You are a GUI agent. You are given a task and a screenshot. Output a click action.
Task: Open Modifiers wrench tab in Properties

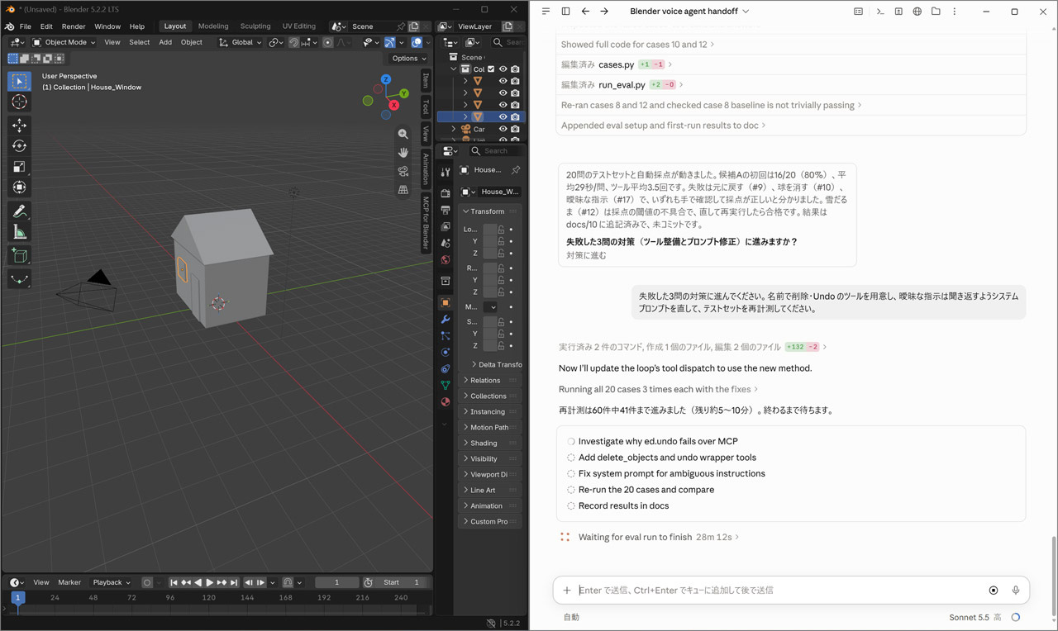[x=446, y=320]
